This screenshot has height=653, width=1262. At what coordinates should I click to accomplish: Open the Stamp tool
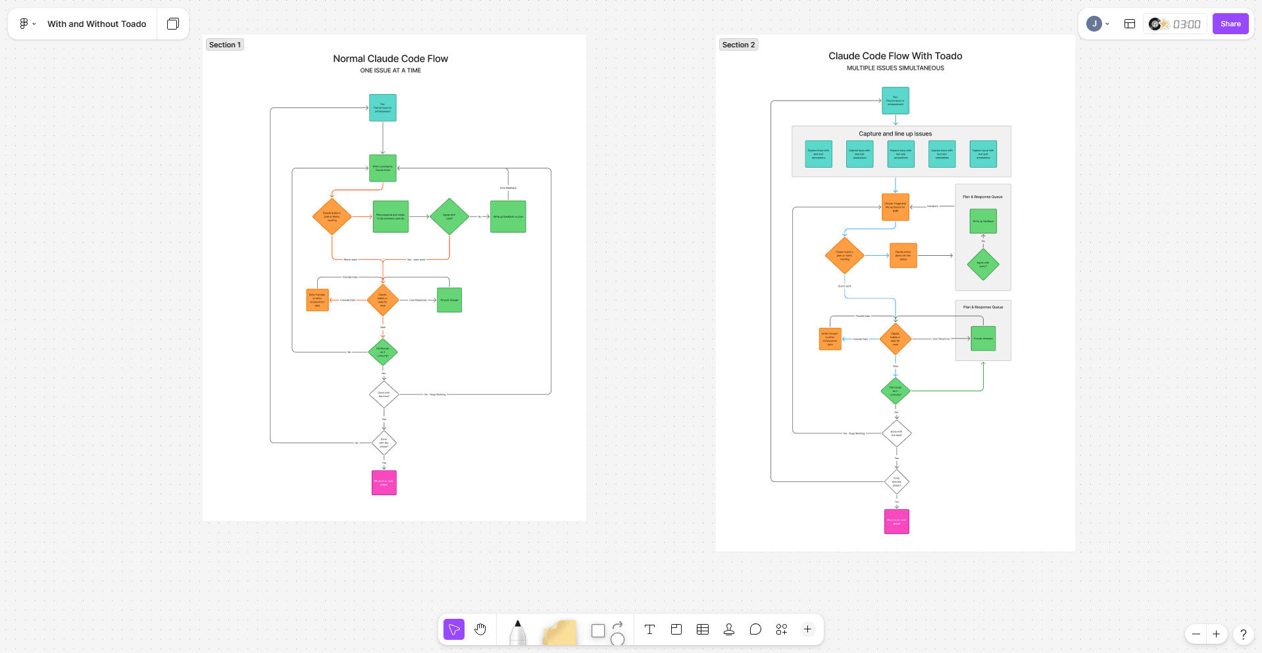pos(729,629)
